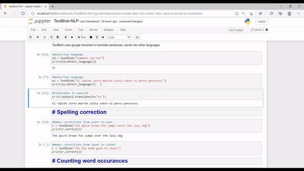Viewport: 304px width, 171px height.
Task: Click the translate to spanish code cell
Action: click(156, 95)
